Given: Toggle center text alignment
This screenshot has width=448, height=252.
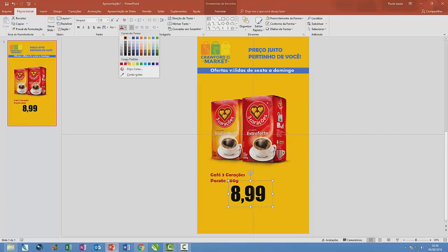Looking at the screenshot, I should point(137,27).
